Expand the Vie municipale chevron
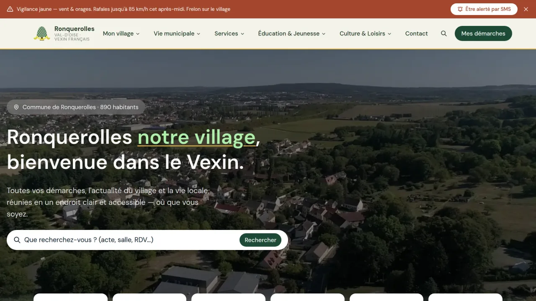This screenshot has width=536, height=301. tap(198, 34)
